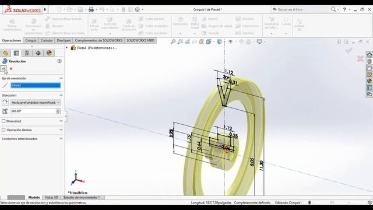Switch to the Complementos de SOLIDWORKS tab
The height and width of the screenshot is (210, 373).
[98, 40]
